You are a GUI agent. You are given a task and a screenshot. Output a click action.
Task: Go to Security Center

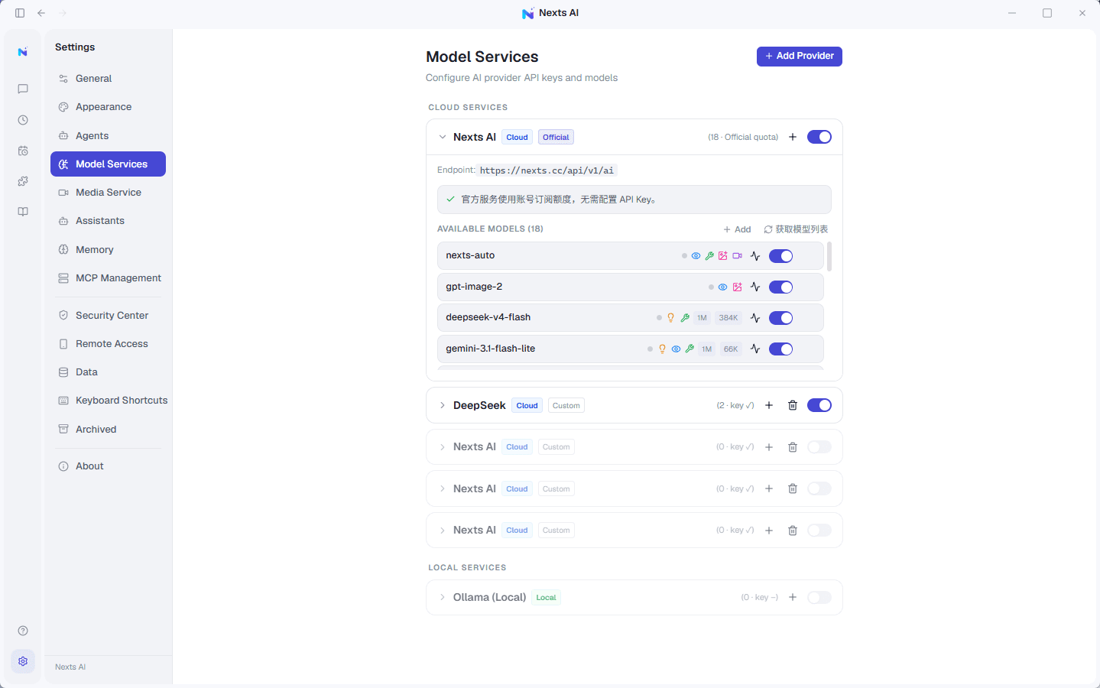108,316
